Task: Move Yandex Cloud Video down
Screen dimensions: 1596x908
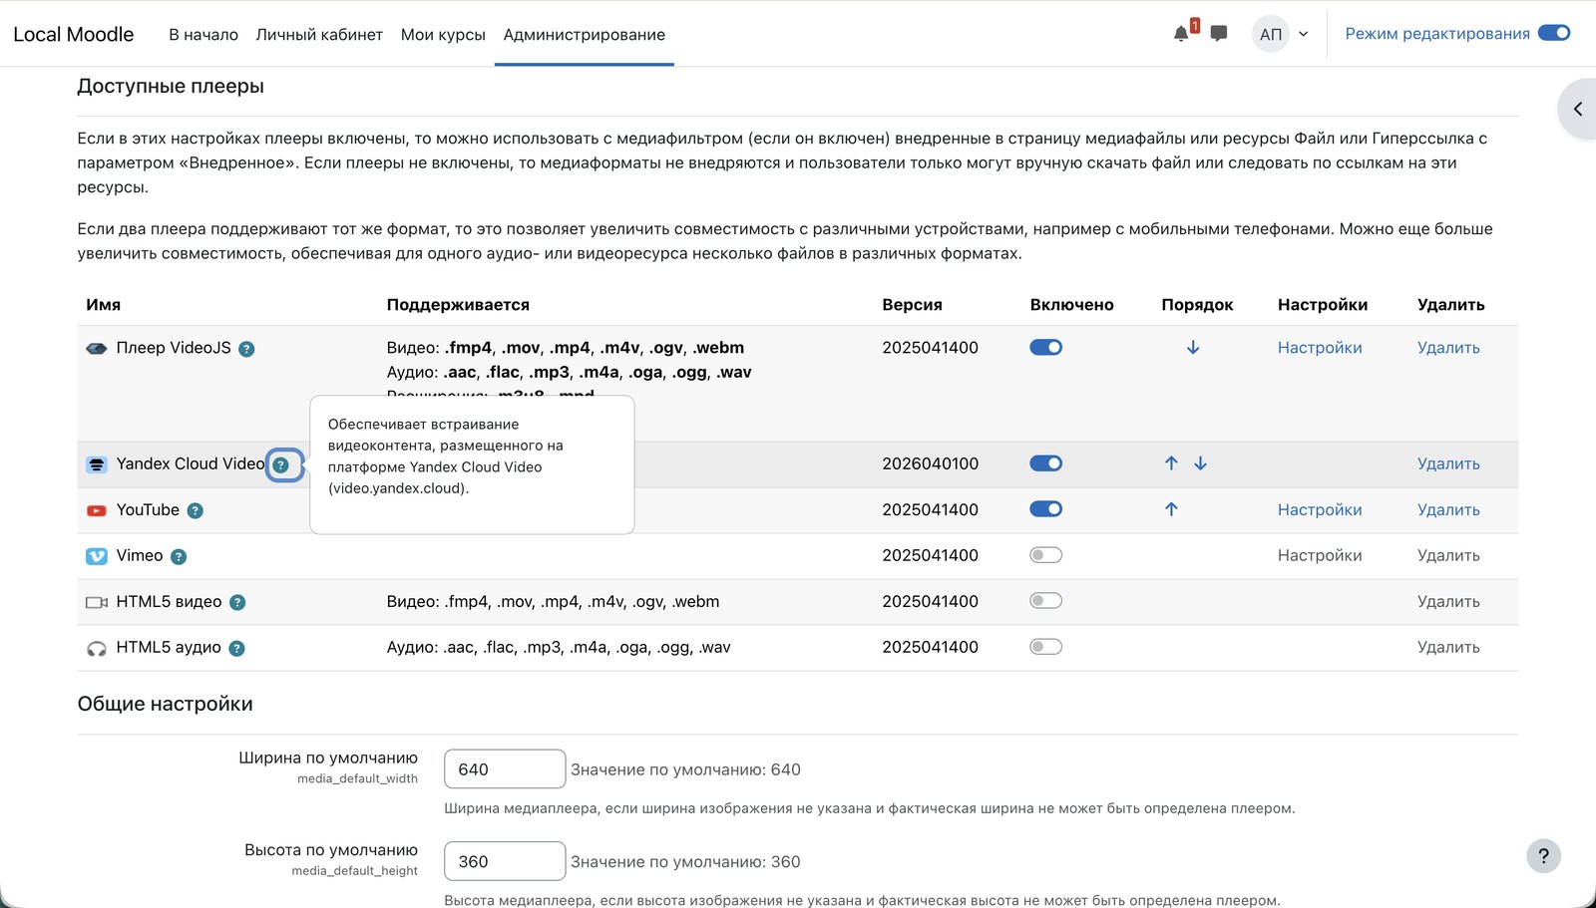Action: [1200, 462]
